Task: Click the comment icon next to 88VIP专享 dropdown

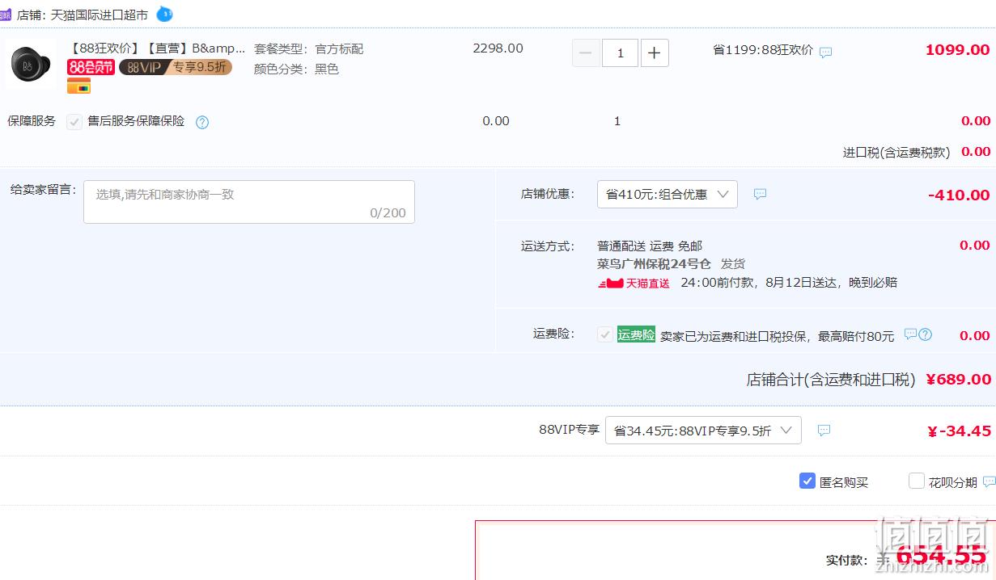Action: pyautogui.click(x=824, y=431)
